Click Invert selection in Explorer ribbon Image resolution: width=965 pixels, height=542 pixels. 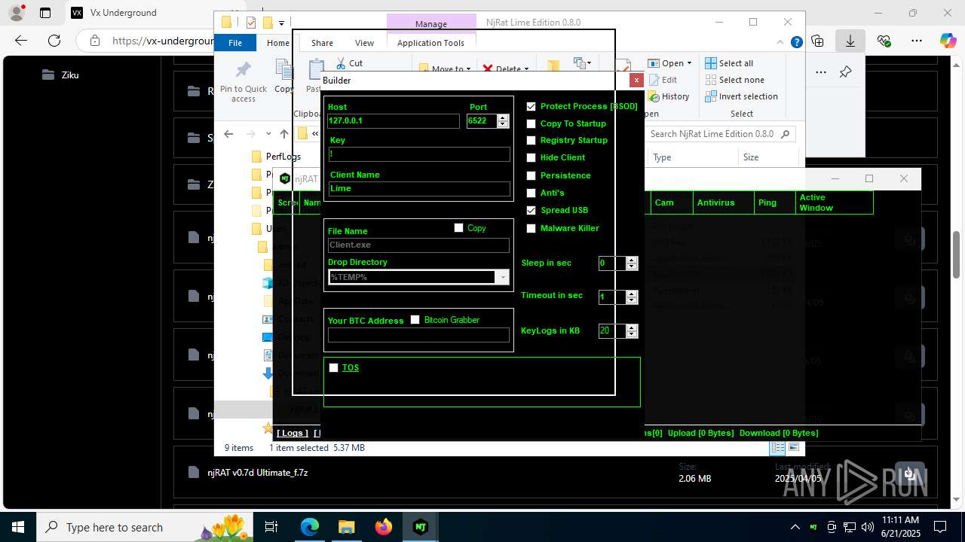coord(741,96)
